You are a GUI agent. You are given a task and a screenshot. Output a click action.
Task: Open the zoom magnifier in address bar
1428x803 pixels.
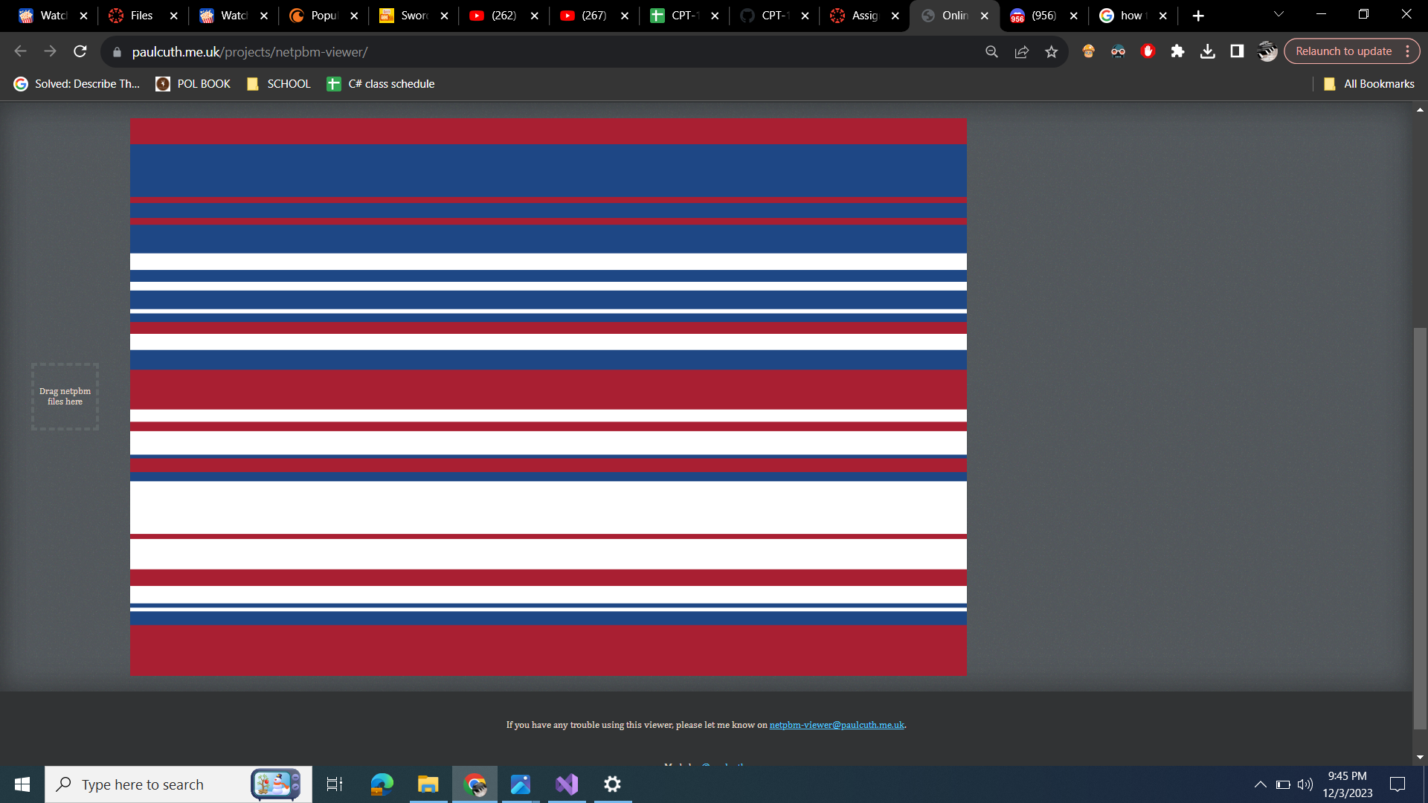[991, 52]
